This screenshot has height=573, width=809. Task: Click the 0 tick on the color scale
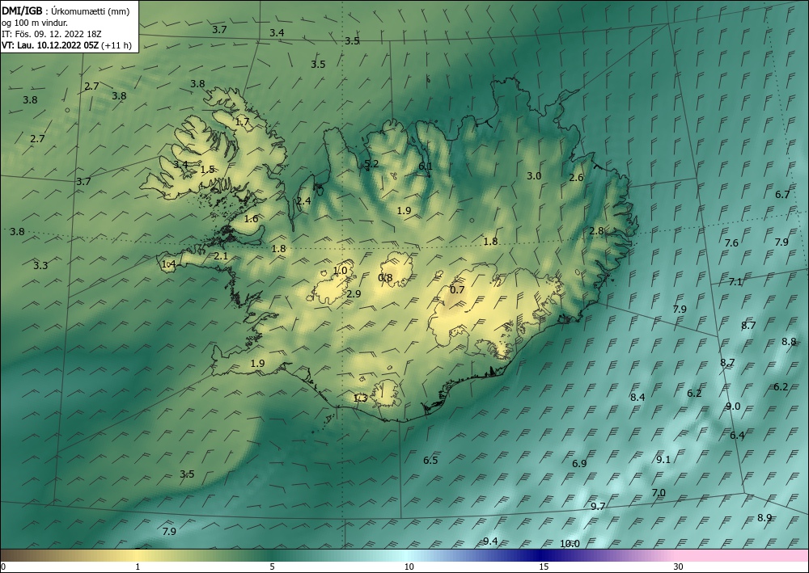pyautogui.click(x=3, y=567)
